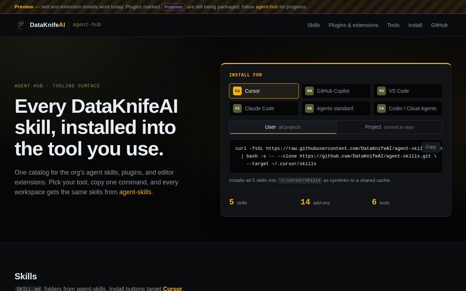466x291 pixels.
Task: Select Coder / Cloud Agents install target
Action: click(x=408, y=108)
